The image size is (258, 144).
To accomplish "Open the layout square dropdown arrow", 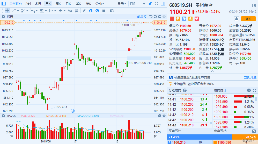I will coord(144,4).
